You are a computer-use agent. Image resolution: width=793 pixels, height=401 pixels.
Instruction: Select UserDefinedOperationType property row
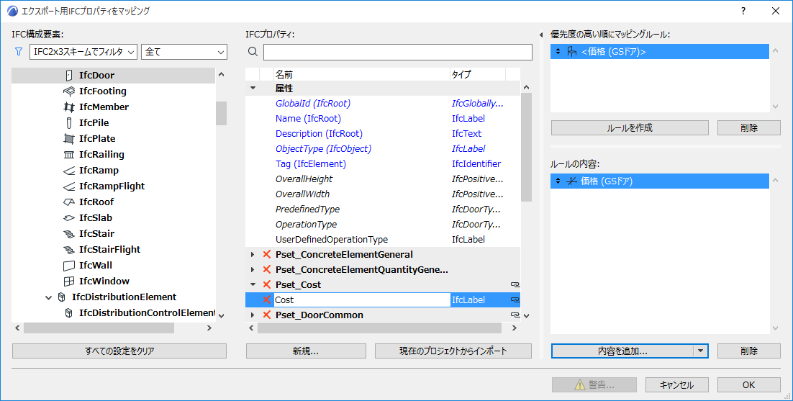[x=383, y=240]
